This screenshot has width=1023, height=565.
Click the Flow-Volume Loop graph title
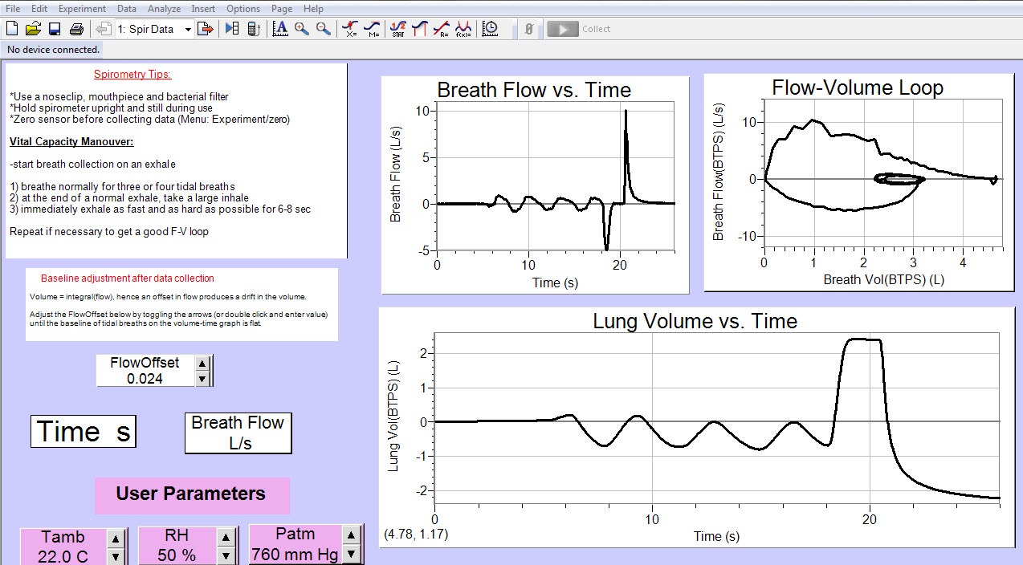point(857,87)
